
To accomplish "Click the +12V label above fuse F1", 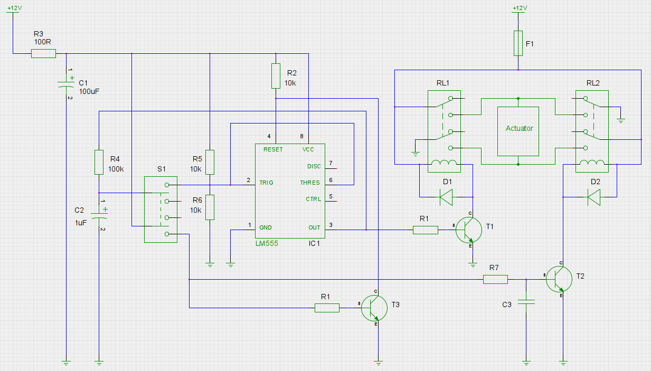I will 520,8.
